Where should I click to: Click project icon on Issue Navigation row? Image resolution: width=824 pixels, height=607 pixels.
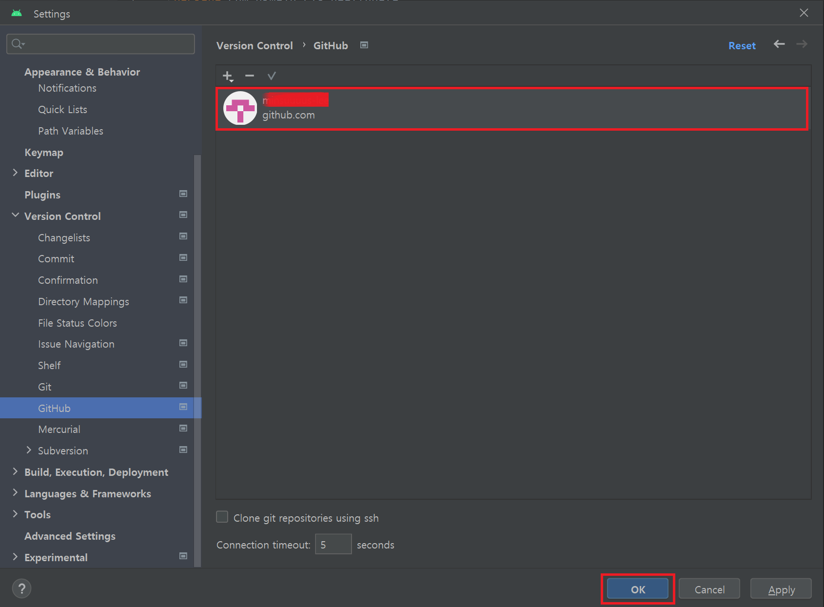183,343
